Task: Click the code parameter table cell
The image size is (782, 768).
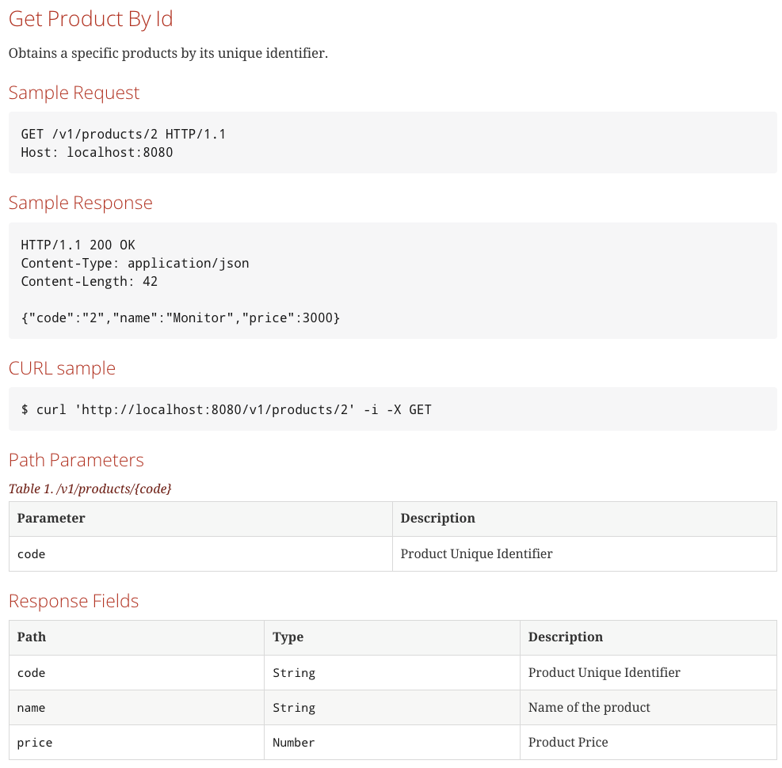Action: point(200,554)
